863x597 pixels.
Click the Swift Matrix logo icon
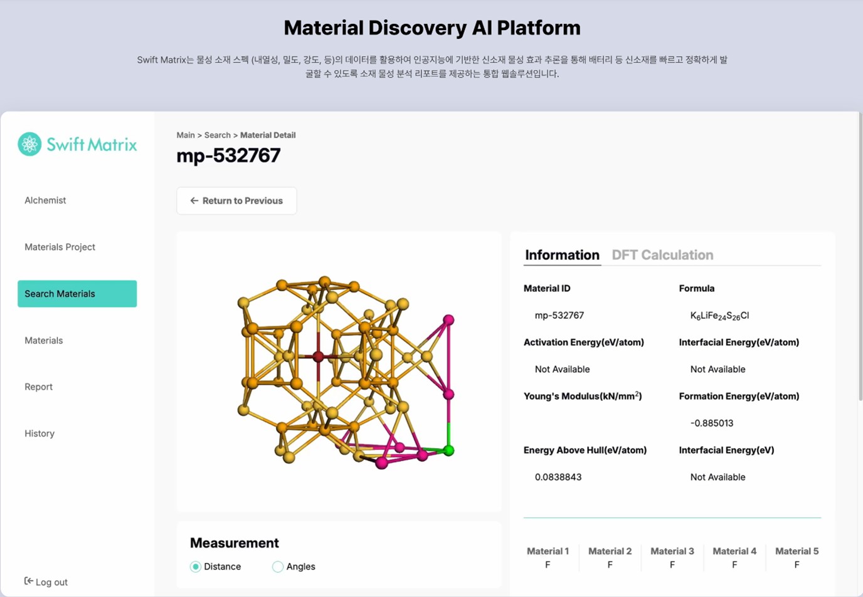29,144
